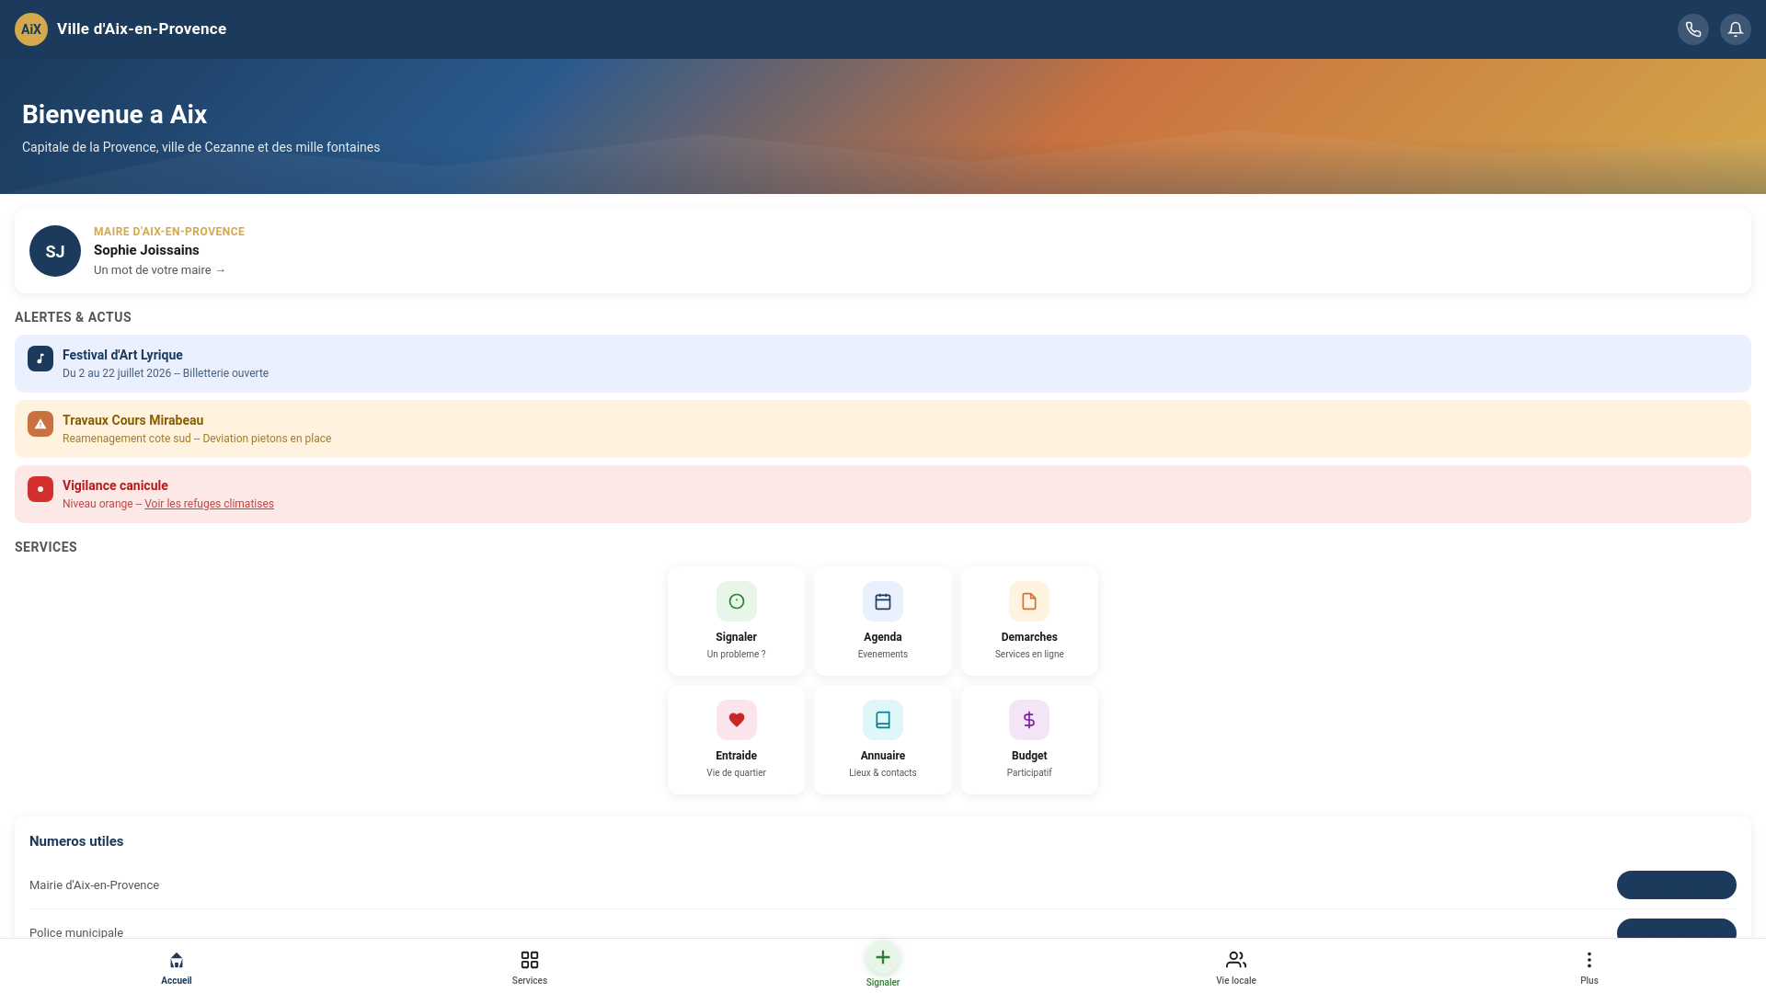Open the phone contact icon
This screenshot has height=993, width=1766.
1693,29
